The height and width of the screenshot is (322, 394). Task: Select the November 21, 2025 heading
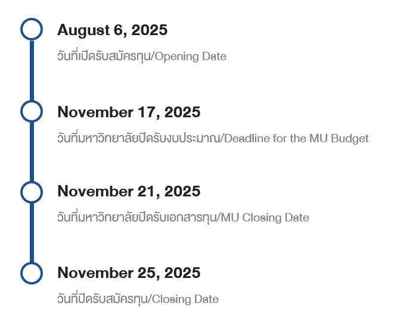pyautogui.click(x=129, y=192)
